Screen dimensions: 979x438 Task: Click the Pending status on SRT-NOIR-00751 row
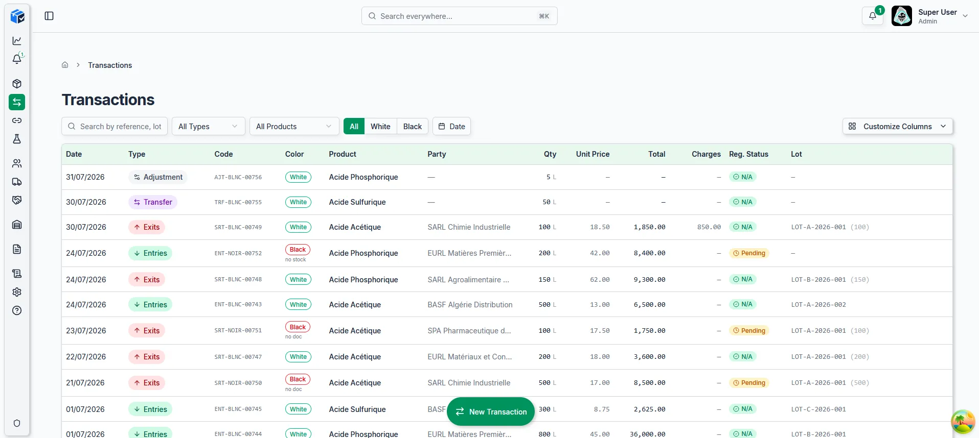coord(749,331)
